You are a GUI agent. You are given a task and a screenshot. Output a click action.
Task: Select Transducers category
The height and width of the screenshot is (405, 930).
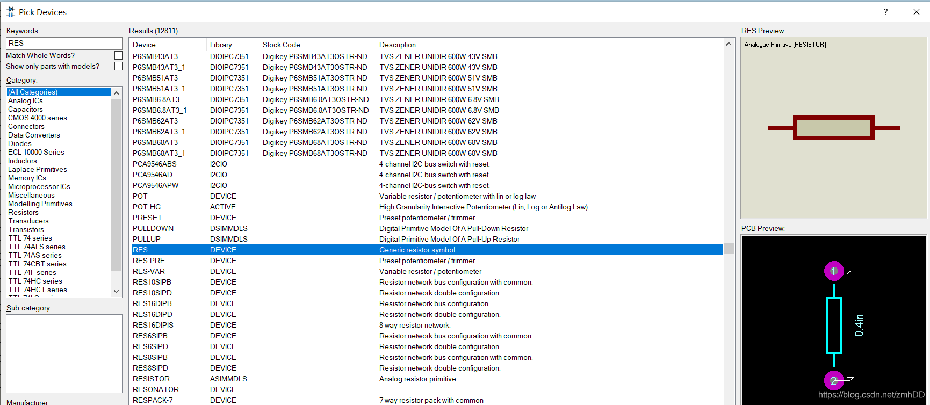pyautogui.click(x=59, y=221)
